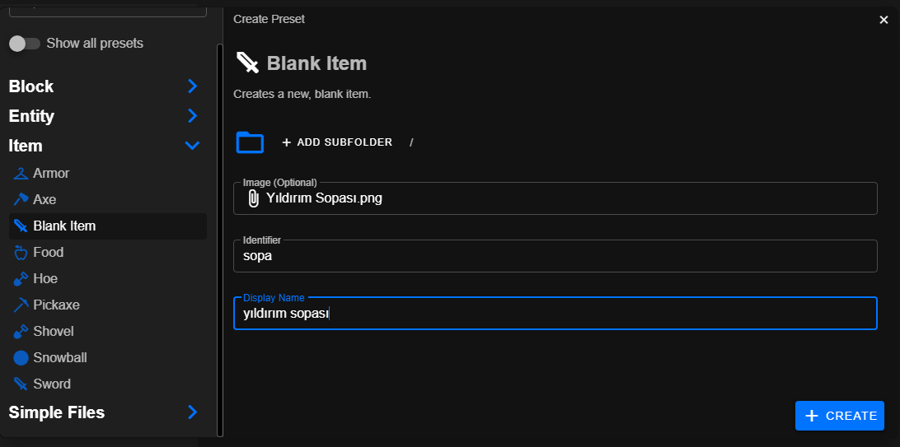Expand the Simple Files category

coord(192,412)
